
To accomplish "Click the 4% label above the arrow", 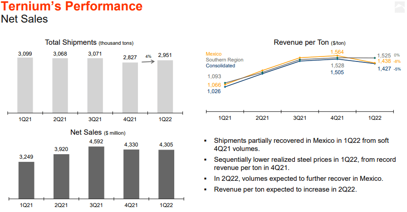I will point(148,57).
